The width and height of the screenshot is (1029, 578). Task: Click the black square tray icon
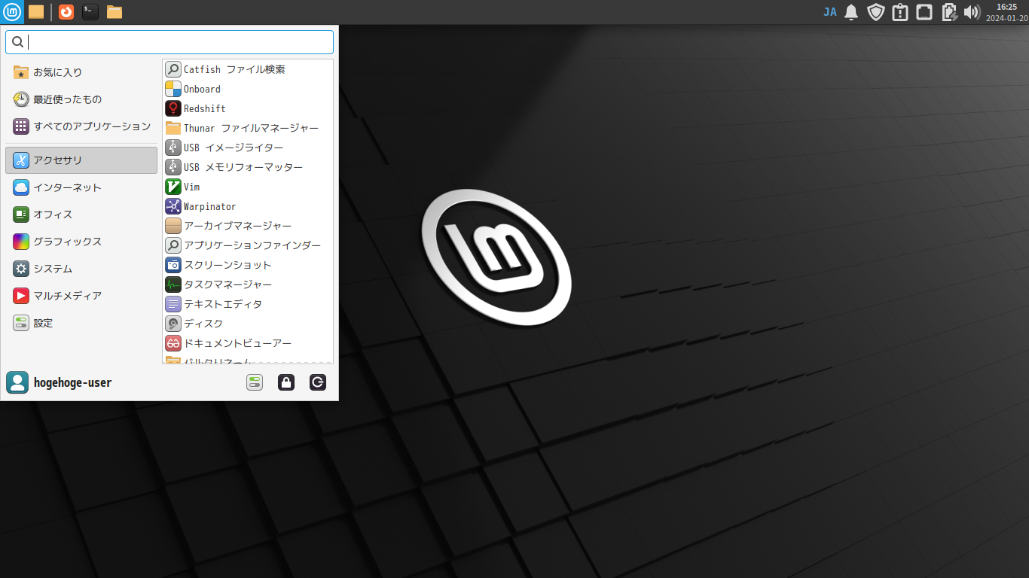(x=924, y=12)
